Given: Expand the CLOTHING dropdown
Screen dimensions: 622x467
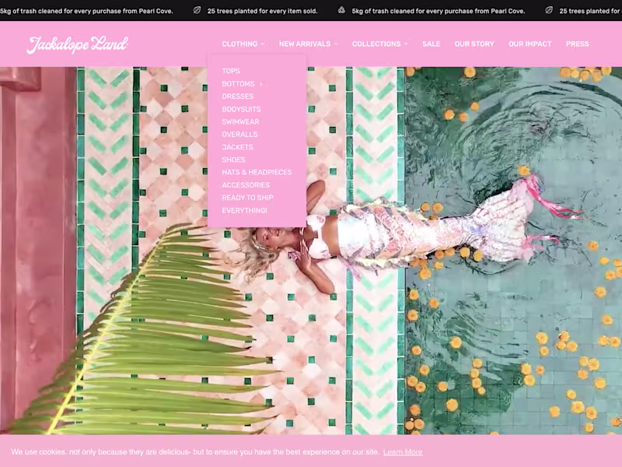Looking at the screenshot, I should pos(241,44).
